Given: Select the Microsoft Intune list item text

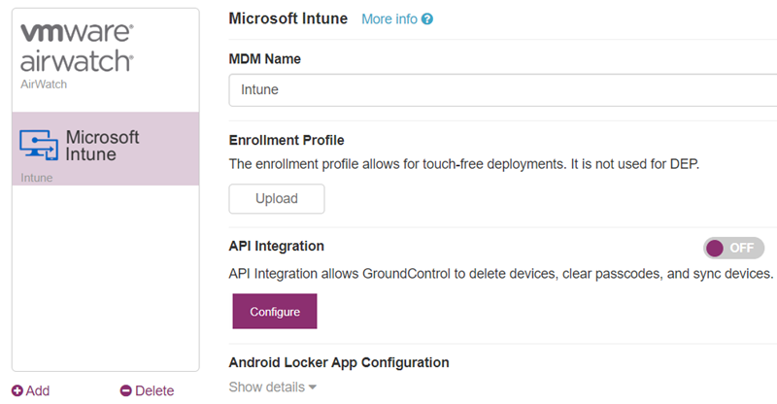Looking at the screenshot, I should [x=102, y=146].
